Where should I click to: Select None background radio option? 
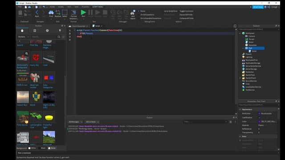click(x=49, y=148)
